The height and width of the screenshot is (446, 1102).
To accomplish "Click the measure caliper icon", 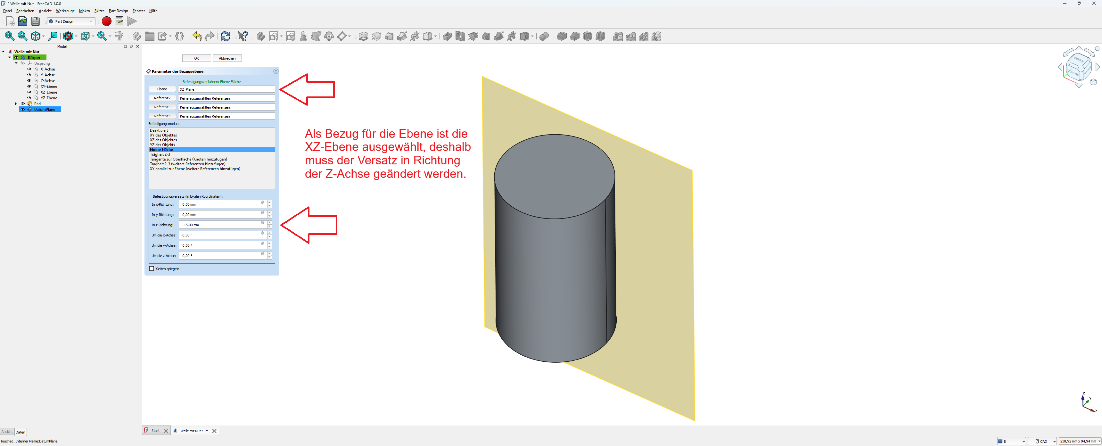I will (x=119, y=37).
